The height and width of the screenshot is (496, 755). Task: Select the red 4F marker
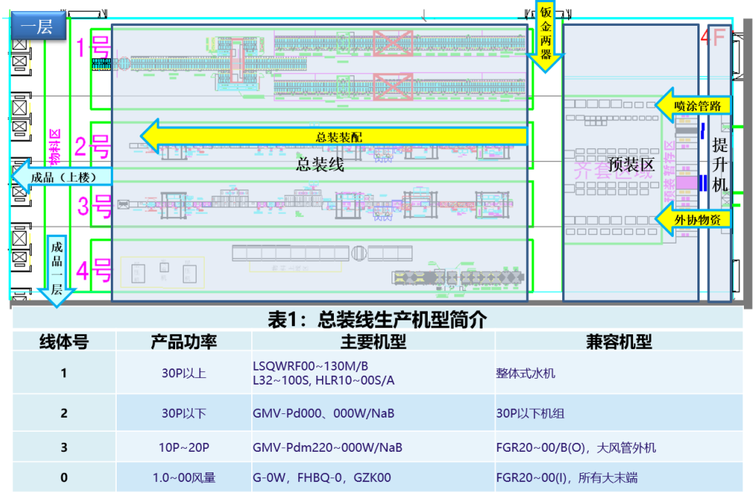click(x=714, y=38)
